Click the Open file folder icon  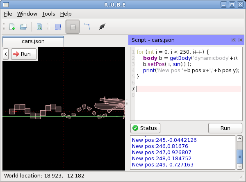(23, 27)
